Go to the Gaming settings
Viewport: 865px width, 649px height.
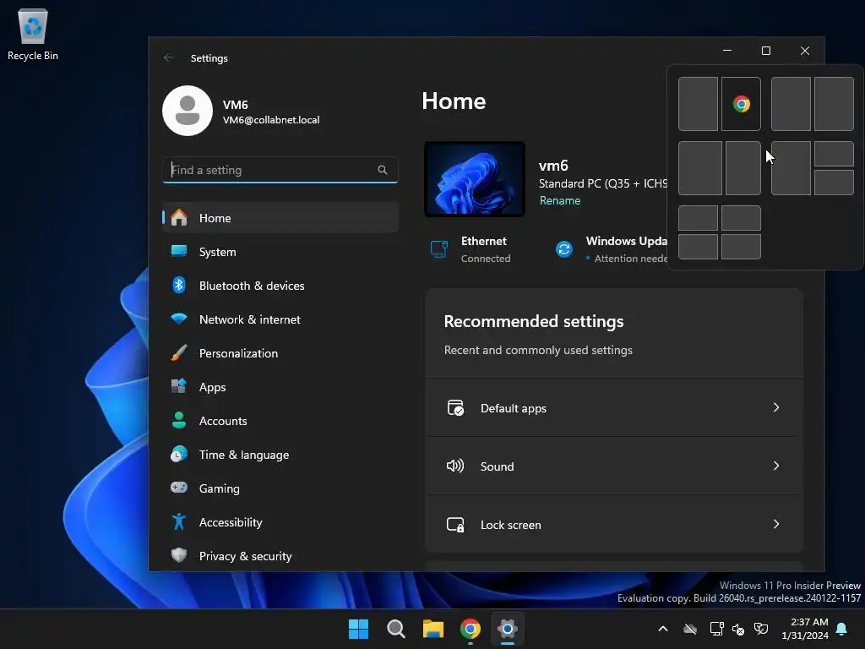pos(280,488)
